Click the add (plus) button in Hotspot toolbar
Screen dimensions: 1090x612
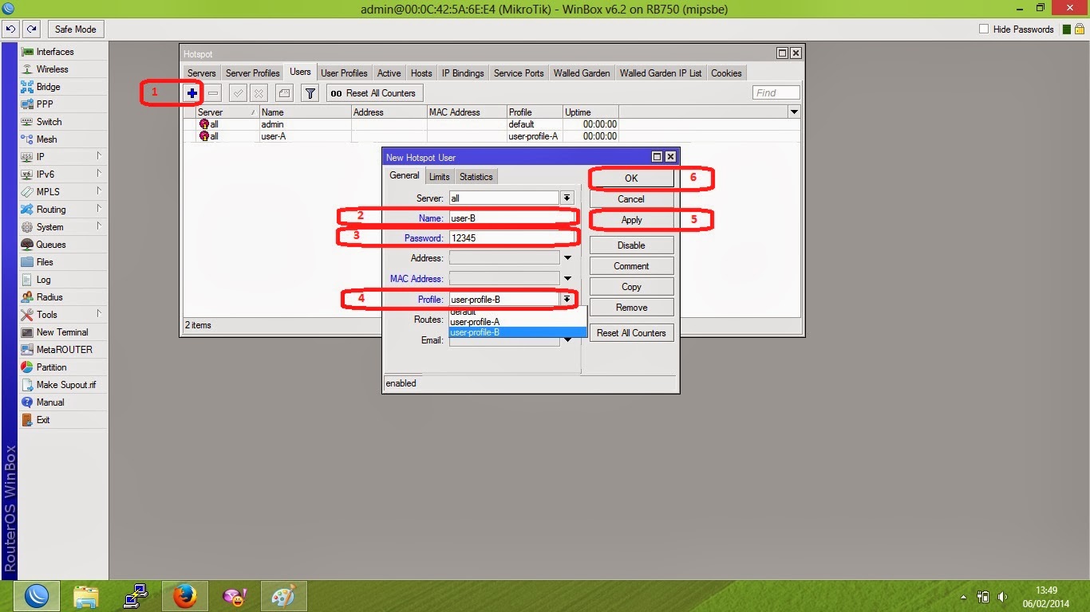[192, 93]
